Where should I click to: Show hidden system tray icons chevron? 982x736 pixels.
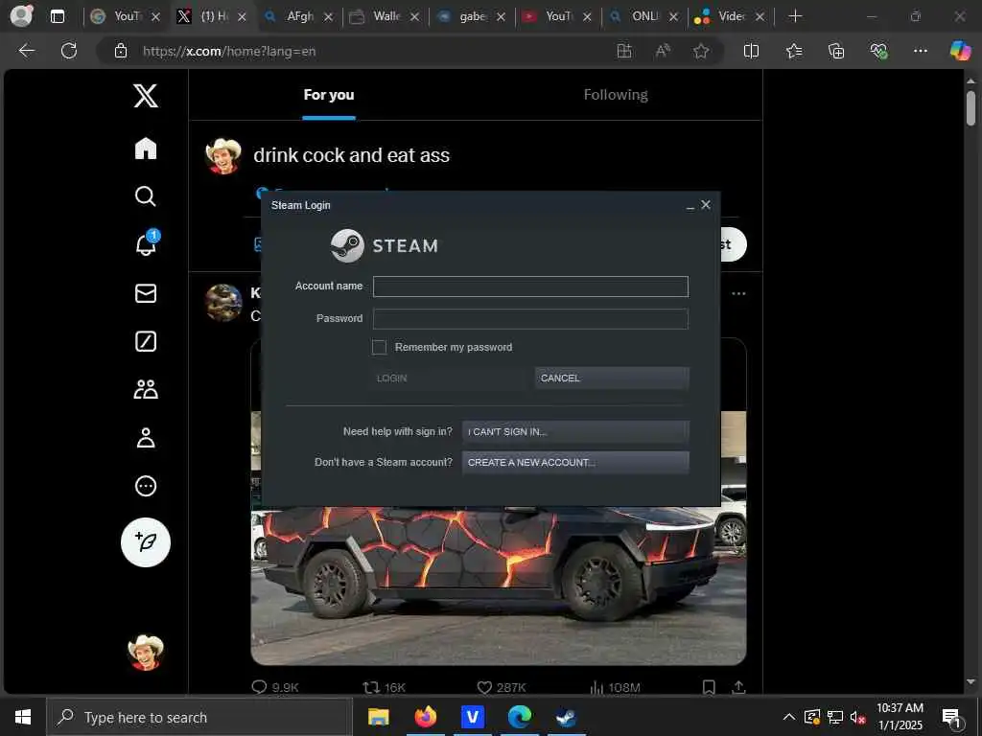[x=789, y=717]
